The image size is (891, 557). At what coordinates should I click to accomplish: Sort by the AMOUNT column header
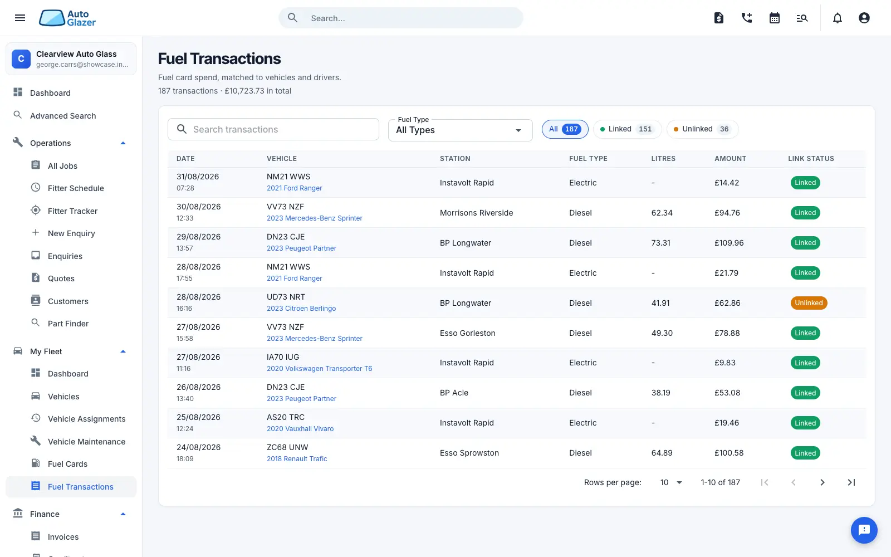pyautogui.click(x=730, y=159)
